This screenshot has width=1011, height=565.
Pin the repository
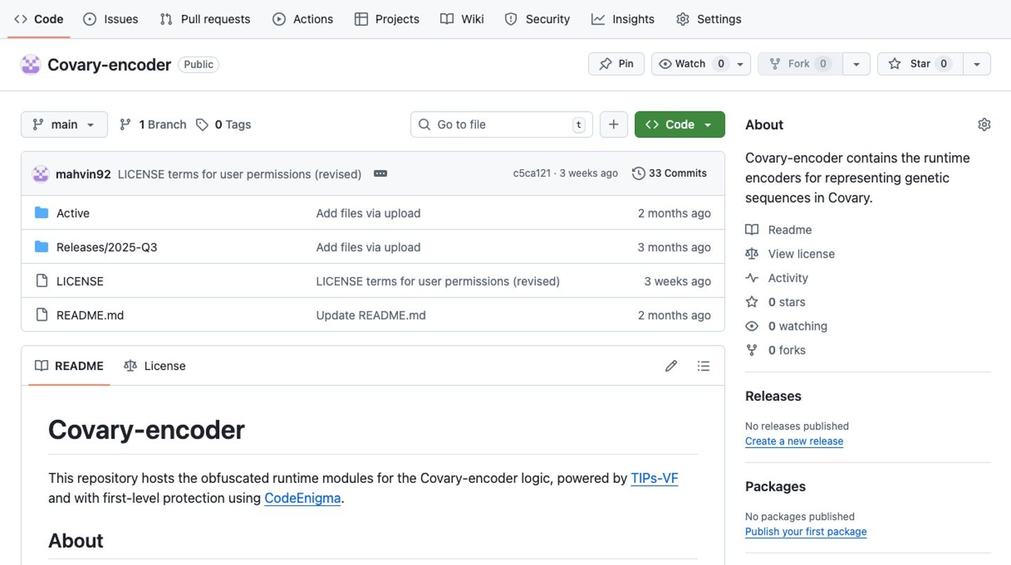click(x=616, y=64)
